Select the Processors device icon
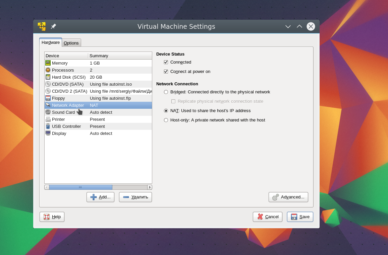This screenshot has width=388, height=255. 48,70
